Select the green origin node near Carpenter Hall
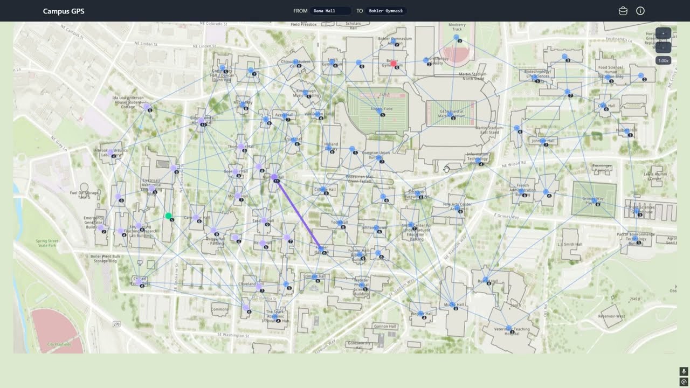This screenshot has height=388, width=690. [169, 216]
